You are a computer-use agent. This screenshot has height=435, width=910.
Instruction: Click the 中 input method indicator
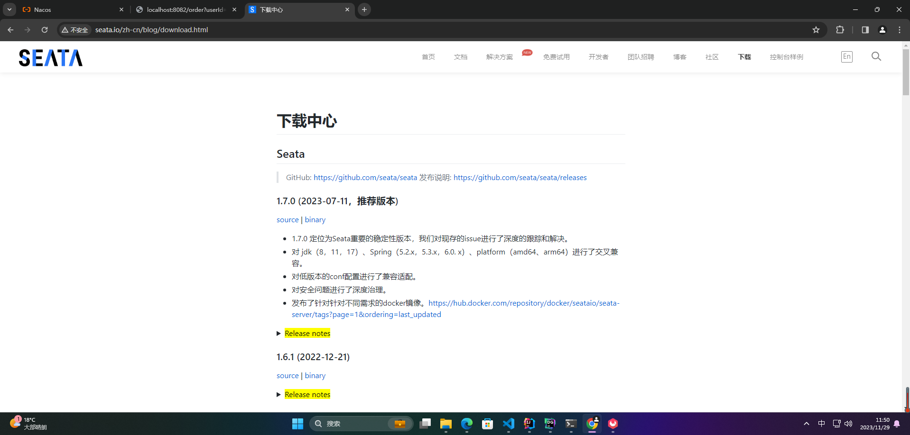(822, 424)
